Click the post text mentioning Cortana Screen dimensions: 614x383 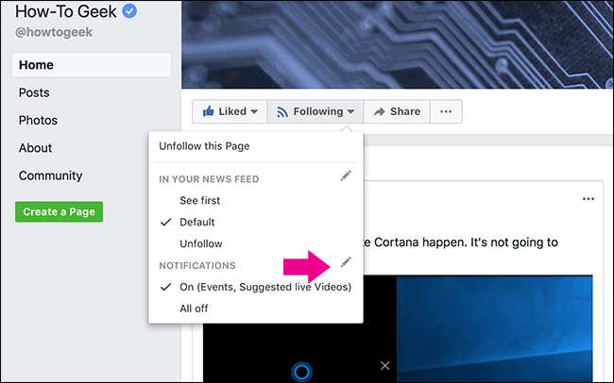pyautogui.click(x=460, y=242)
